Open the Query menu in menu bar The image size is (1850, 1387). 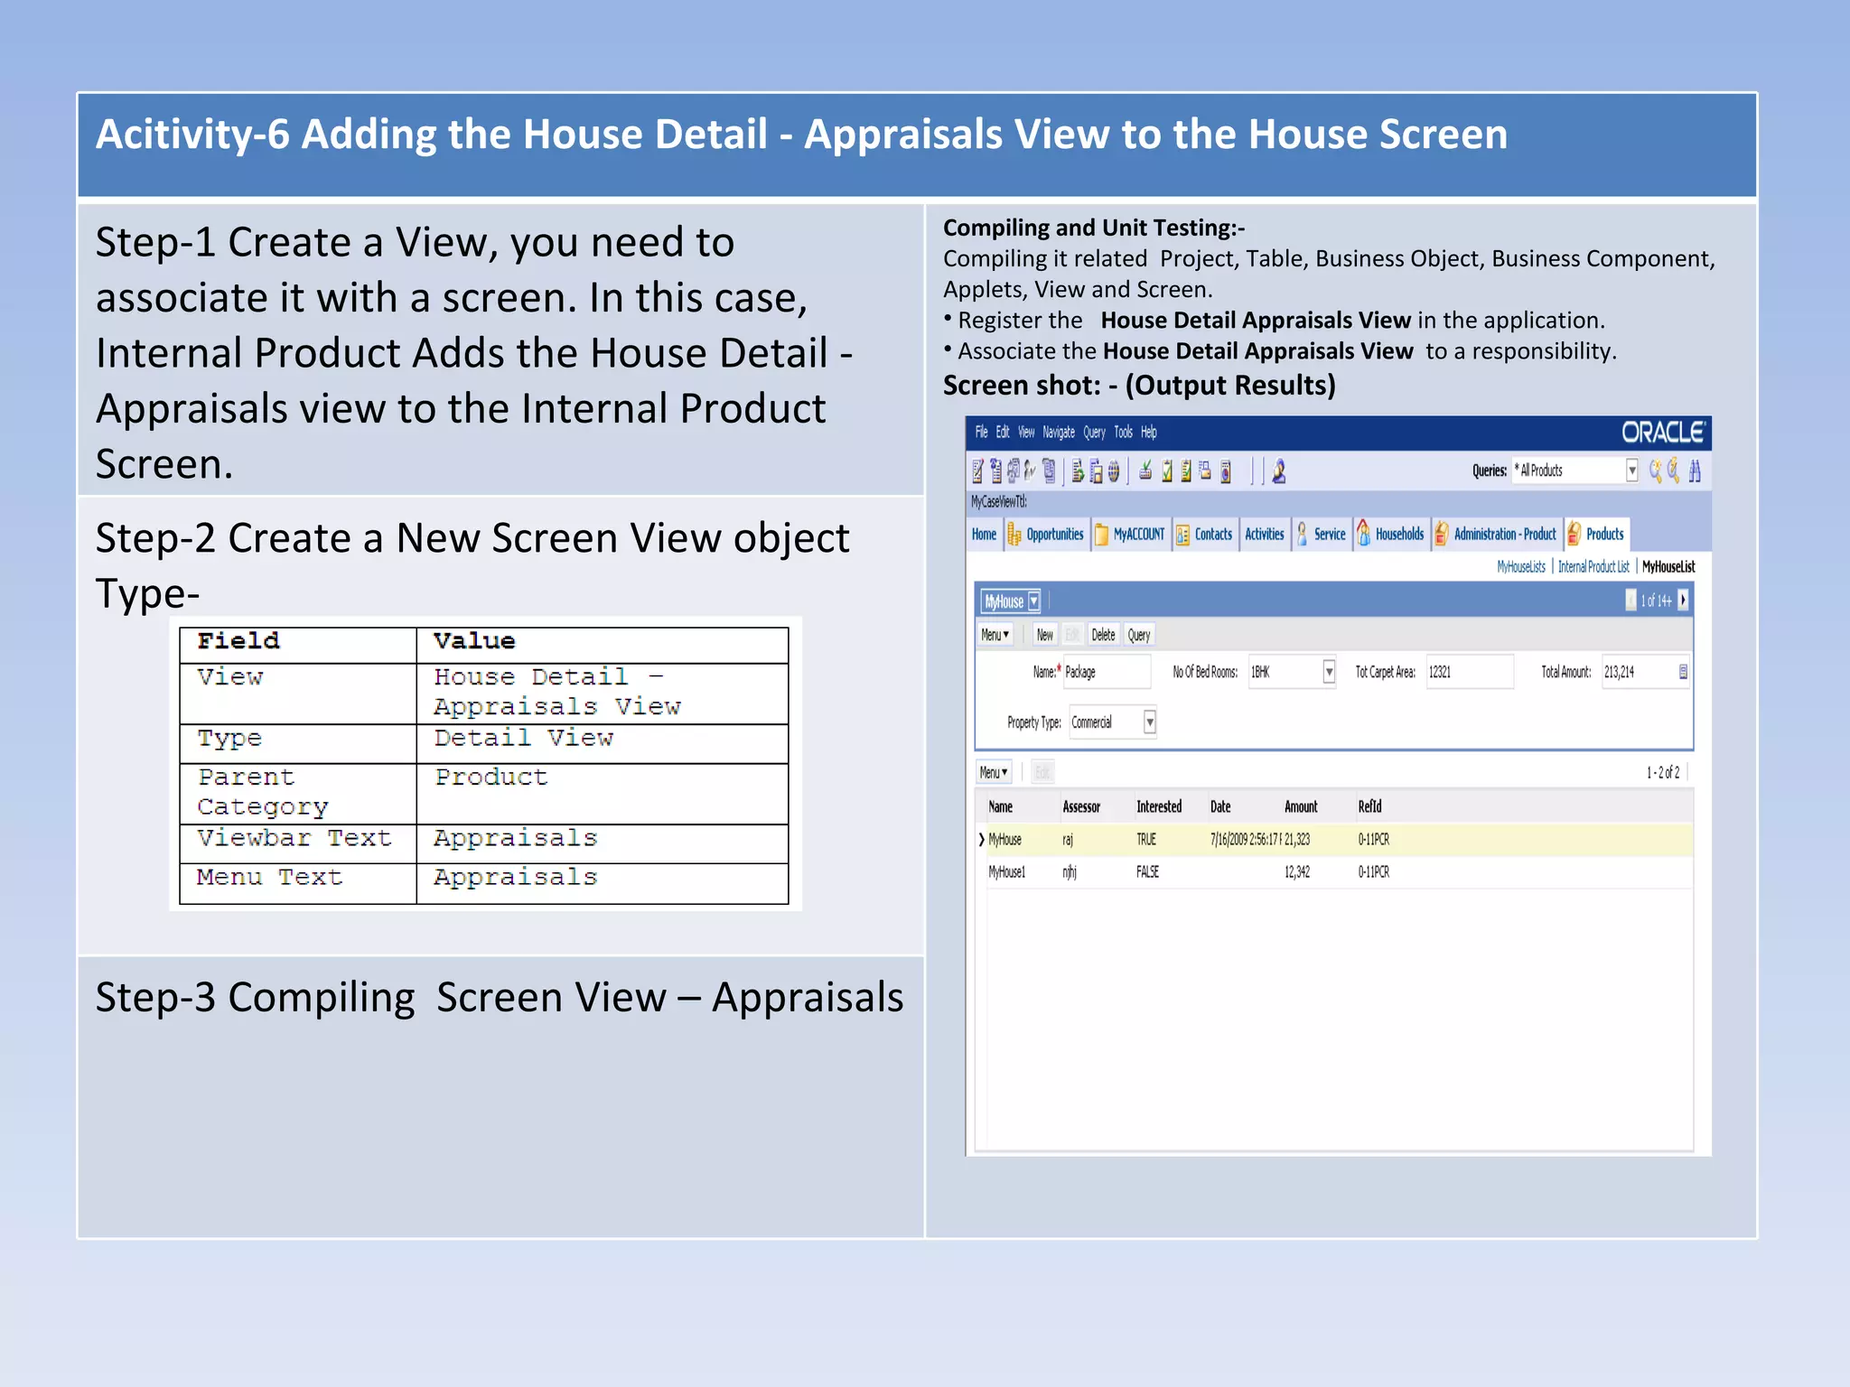1094,433
